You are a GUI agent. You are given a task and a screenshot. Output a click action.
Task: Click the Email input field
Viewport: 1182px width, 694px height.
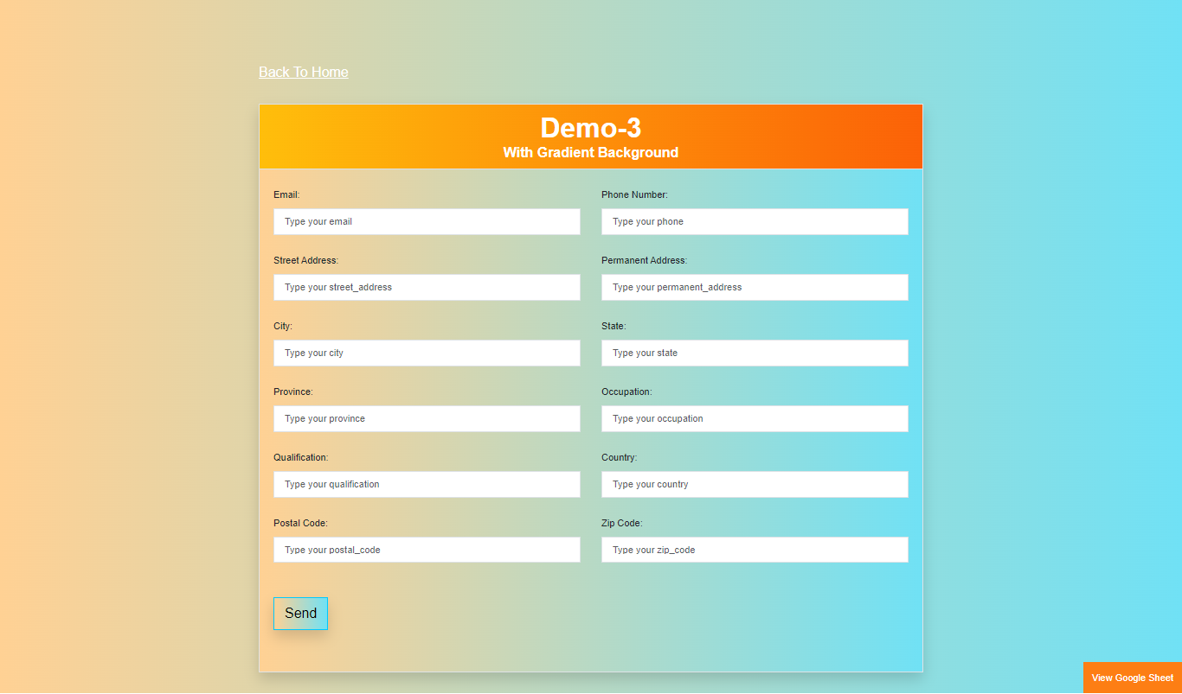(427, 221)
